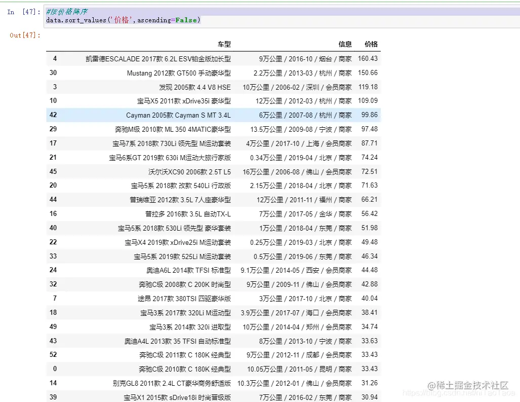This screenshot has height=402, width=520.
Task: Select the 价格 column header
Action: coord(371,44)
